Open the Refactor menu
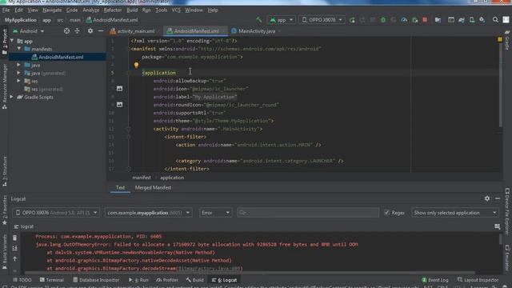The image size is (512, 288). 113,10
